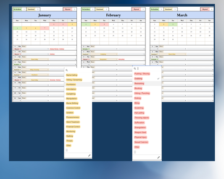
Task: Select Restraining in the red dropdown list
Action: click(x=139, y=84)
